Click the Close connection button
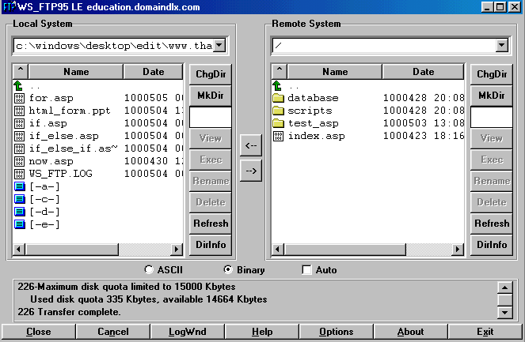 pos(39,332)
